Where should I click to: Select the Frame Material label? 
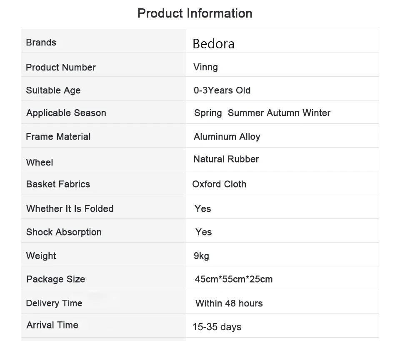pyautogui.click(x=58, y=137)
